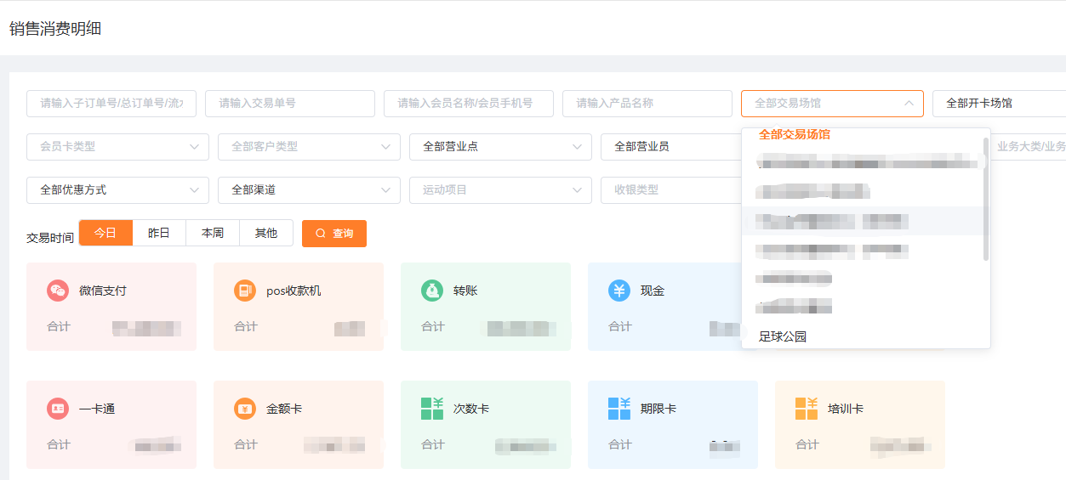Switch to 昨日 time range
This screenshot has width=1066, height=480.
coord(159,233)
